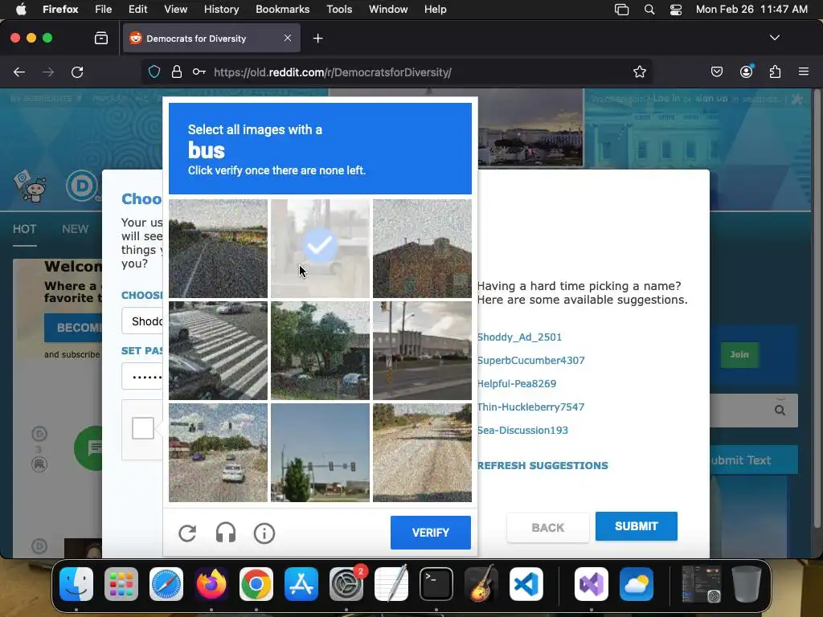Open Safari from the Dock

(166, 584)
